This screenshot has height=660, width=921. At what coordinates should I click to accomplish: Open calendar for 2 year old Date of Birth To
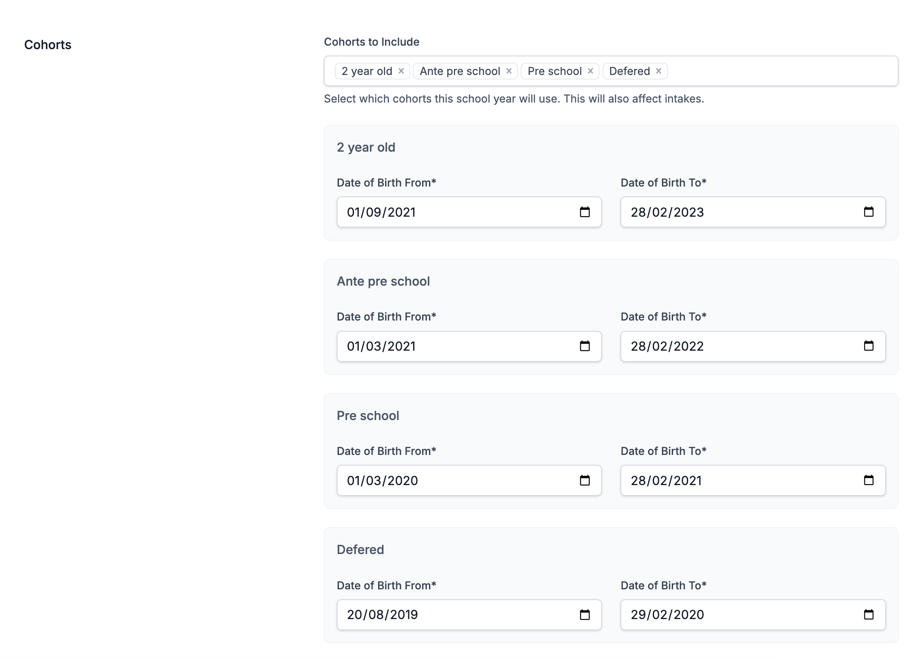point(868,212)
